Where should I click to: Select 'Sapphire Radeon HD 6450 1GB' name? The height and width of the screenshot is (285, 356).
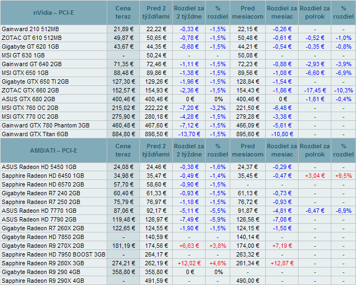point(43,176)
